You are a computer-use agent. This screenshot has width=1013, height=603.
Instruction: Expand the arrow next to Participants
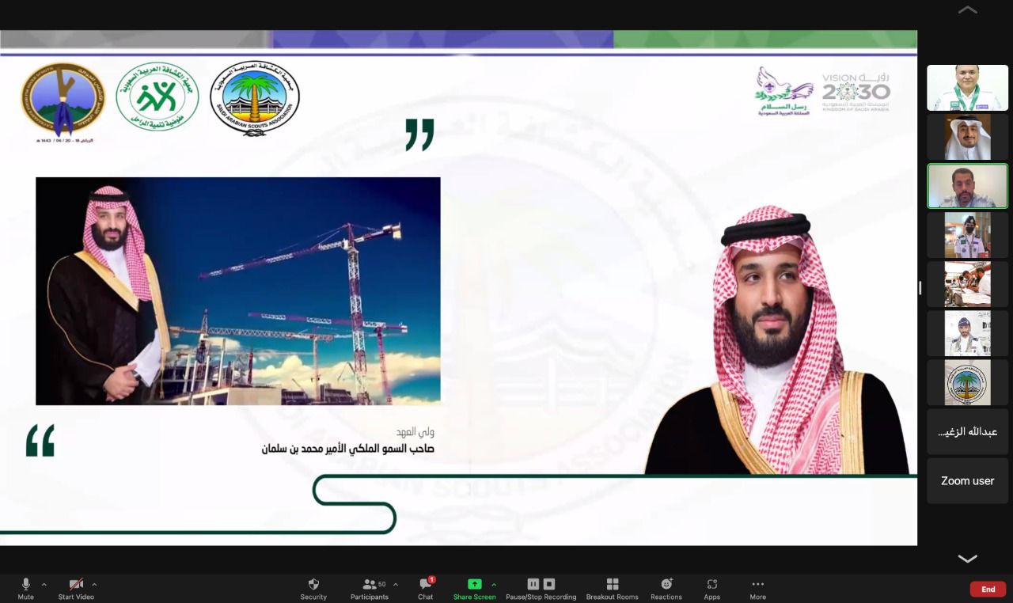396,585
